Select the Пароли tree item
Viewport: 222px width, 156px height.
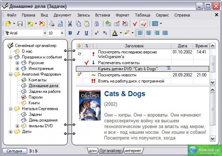pos(36,97)
